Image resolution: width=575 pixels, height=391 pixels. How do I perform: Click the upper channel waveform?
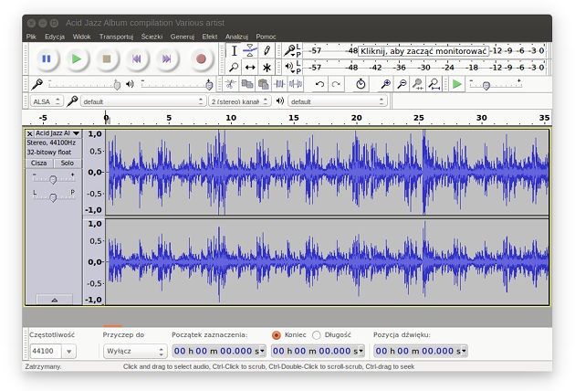tap(327, 172)
